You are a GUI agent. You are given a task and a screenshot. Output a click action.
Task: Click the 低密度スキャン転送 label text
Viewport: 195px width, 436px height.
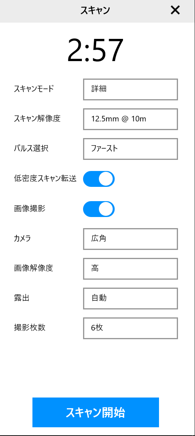point(45,179)
